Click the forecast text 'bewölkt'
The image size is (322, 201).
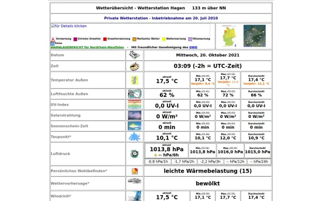pyautogui.click(x=208, y=183)
